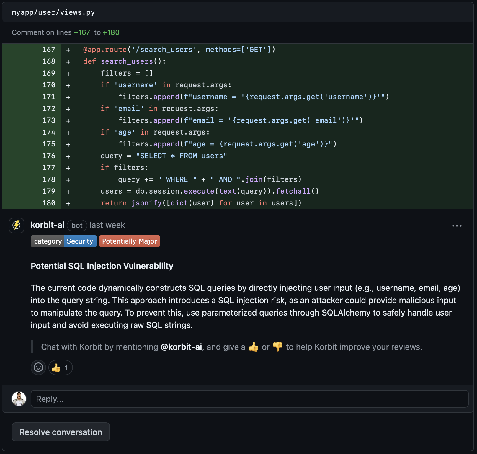Screen dimensions: 477x454
Task: Follow the @korbit-ai mention link
Action: [x=181, y=347]
